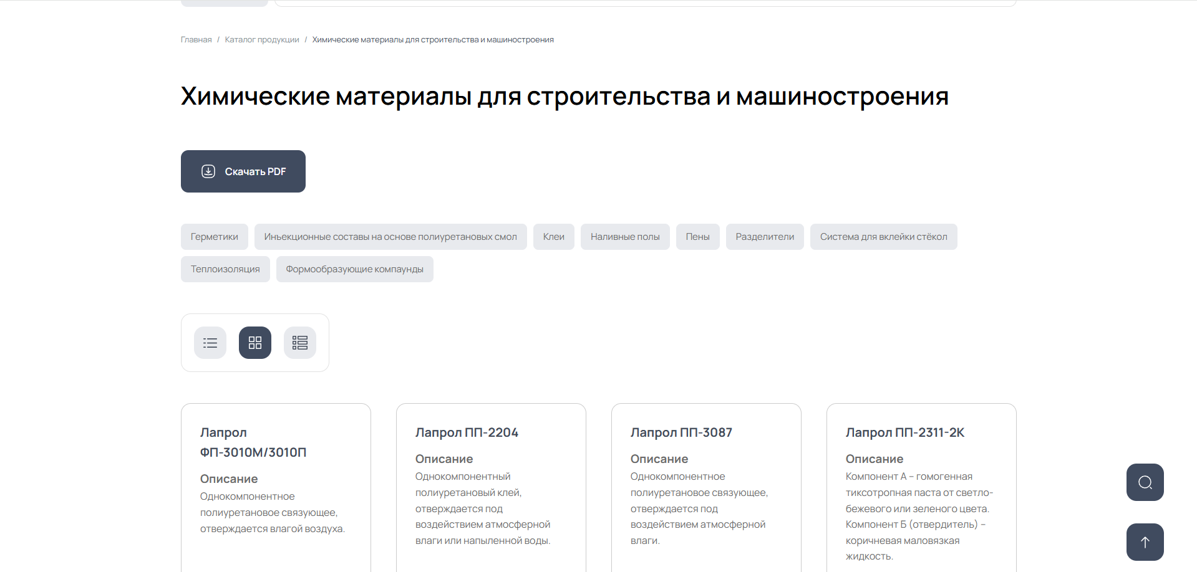Select the grid view icon
This screenshot has width=1197, height=572.
[x=255, y=343]
